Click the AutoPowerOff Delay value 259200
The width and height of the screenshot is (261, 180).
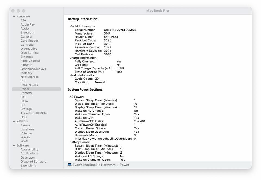pos(139,121)
